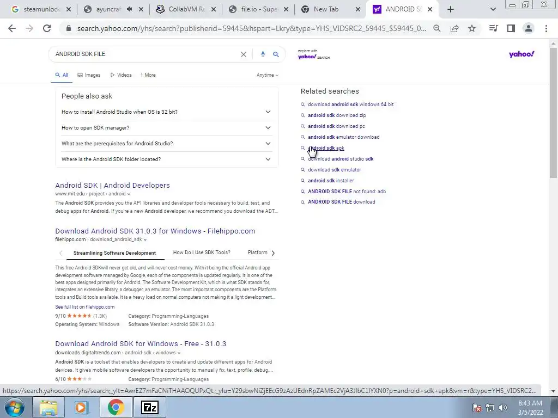Switch to the New Tab tab
This screenshot has width=558, height=418.
pos(326,10)
